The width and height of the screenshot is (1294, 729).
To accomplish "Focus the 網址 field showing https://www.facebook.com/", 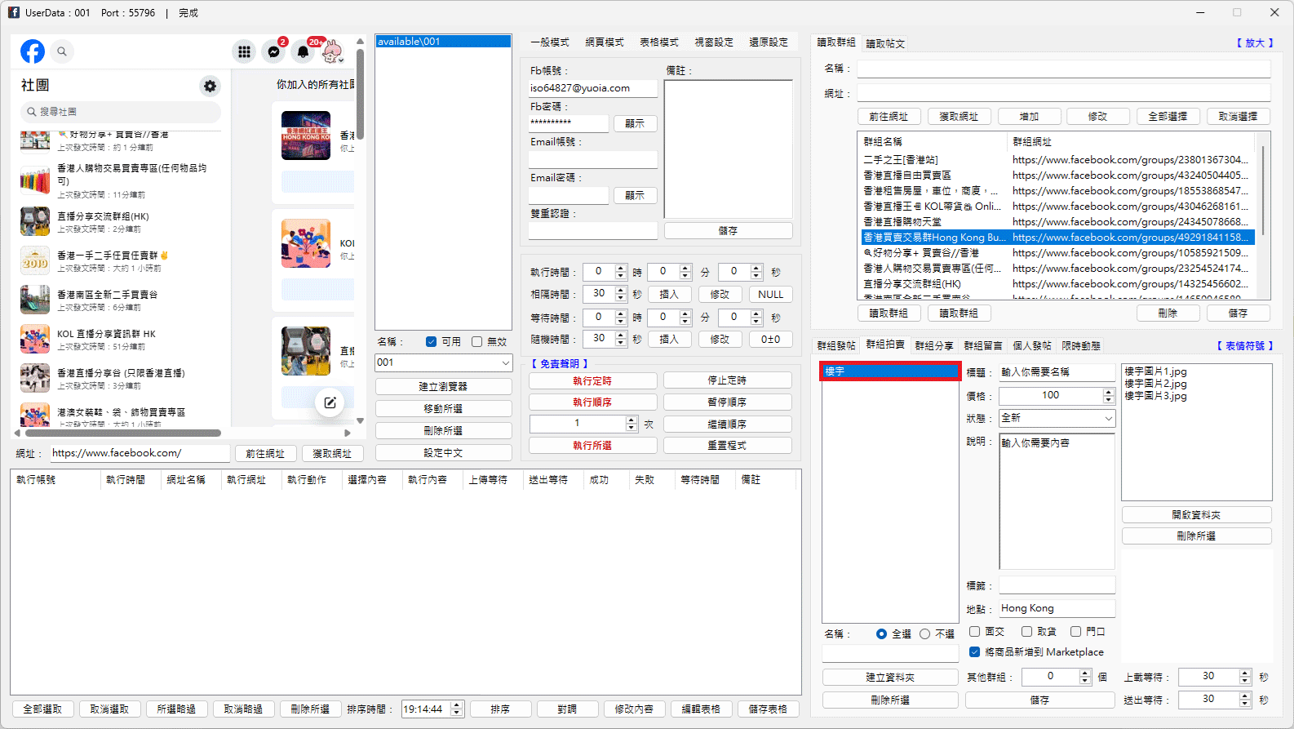I will tap(140, 453).
